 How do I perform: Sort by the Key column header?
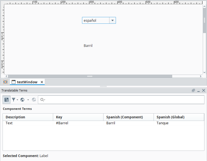pyautogui.click(x=78, y=117)
